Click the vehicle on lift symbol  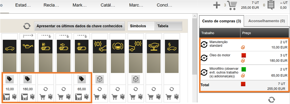[x=154, y=47]
